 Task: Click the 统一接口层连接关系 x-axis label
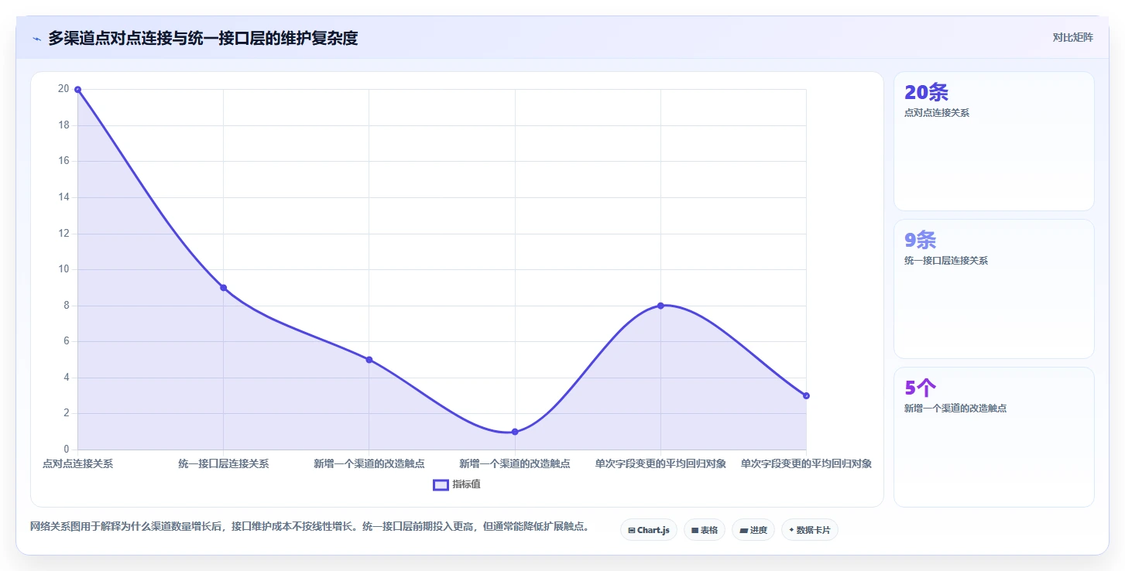(x=223, y=463)
